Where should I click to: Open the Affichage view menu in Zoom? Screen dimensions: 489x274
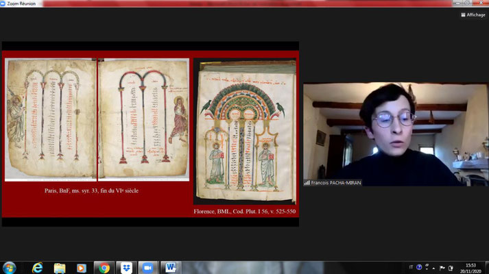coord(473,14)
